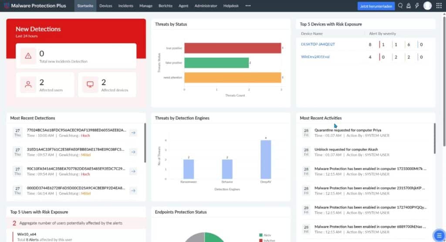Screen dimensions: 446x242
Task: Click the Win10_x64 user entry
Action: tap(27, 234)
